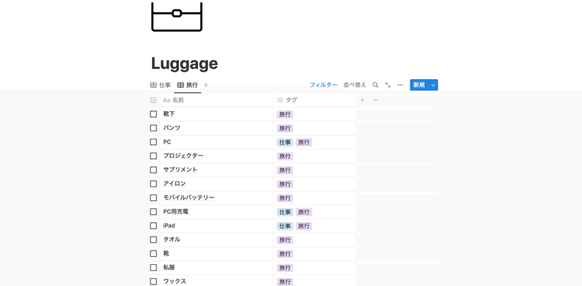Open the モバイルバッテリー item name
Screen dimensions: 582x286
[189, 197]
